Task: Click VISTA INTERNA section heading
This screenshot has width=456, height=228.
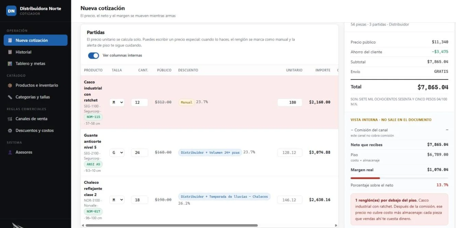Action: point(391,120)
